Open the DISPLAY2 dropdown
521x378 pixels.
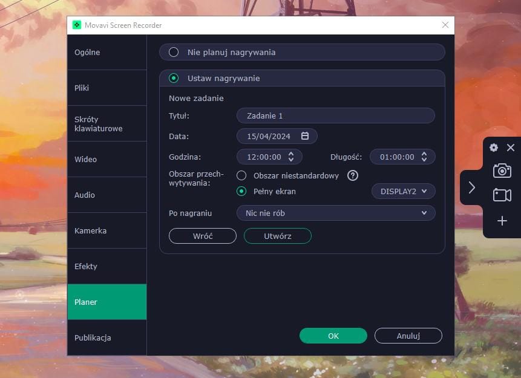coord(403,191)
